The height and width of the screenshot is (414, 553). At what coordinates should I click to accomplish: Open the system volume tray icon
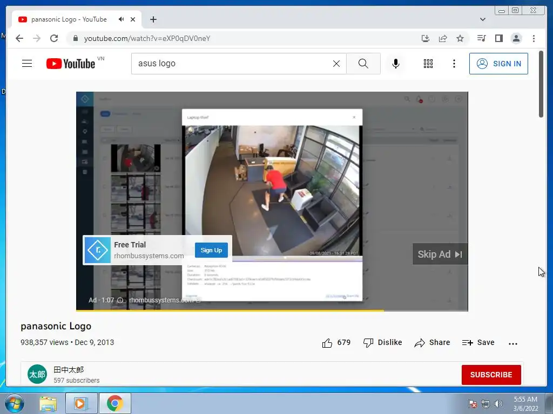pos(498,404)
